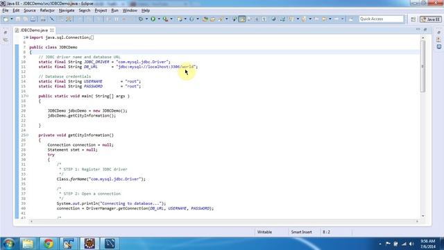Maximize the editor area

pos(425,29)
